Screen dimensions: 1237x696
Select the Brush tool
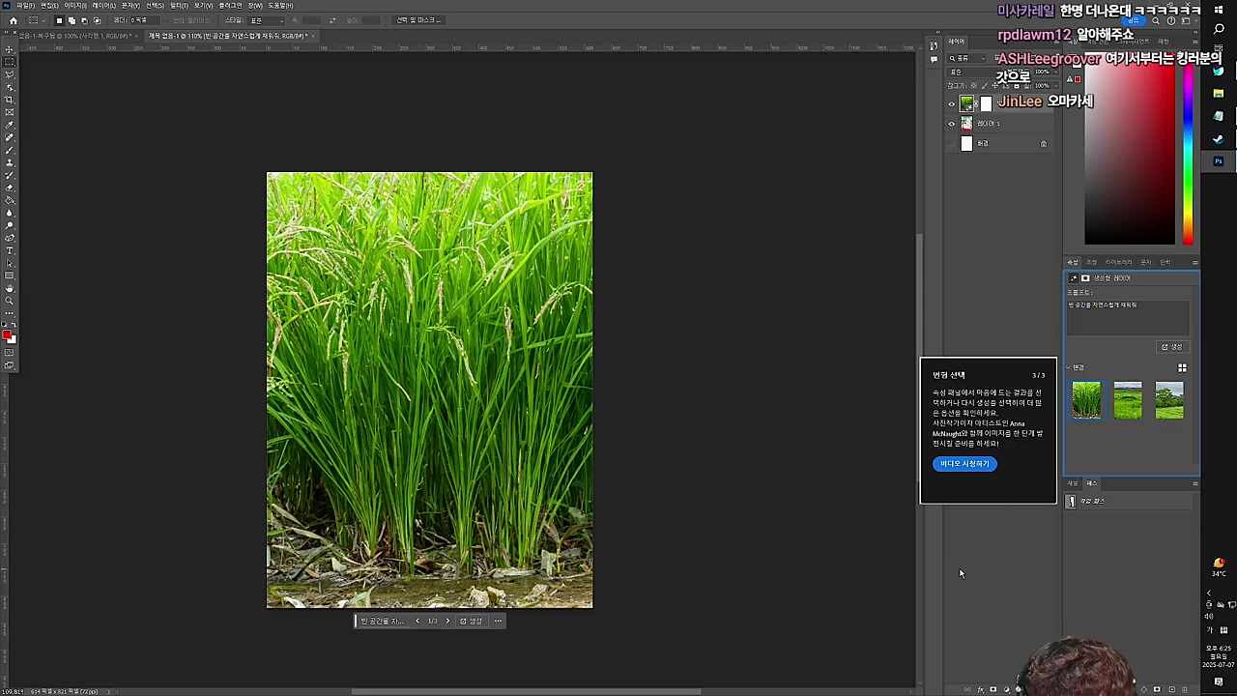coord(10,150)
